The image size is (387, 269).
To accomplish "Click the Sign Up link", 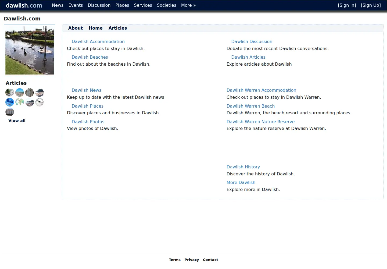I will pyautogui.click(x=371, y=5).
